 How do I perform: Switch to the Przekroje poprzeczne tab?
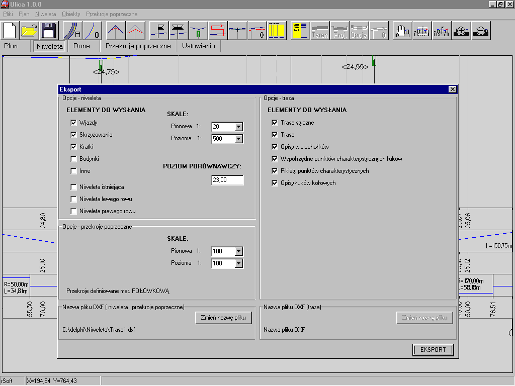[x=138, y=46]
